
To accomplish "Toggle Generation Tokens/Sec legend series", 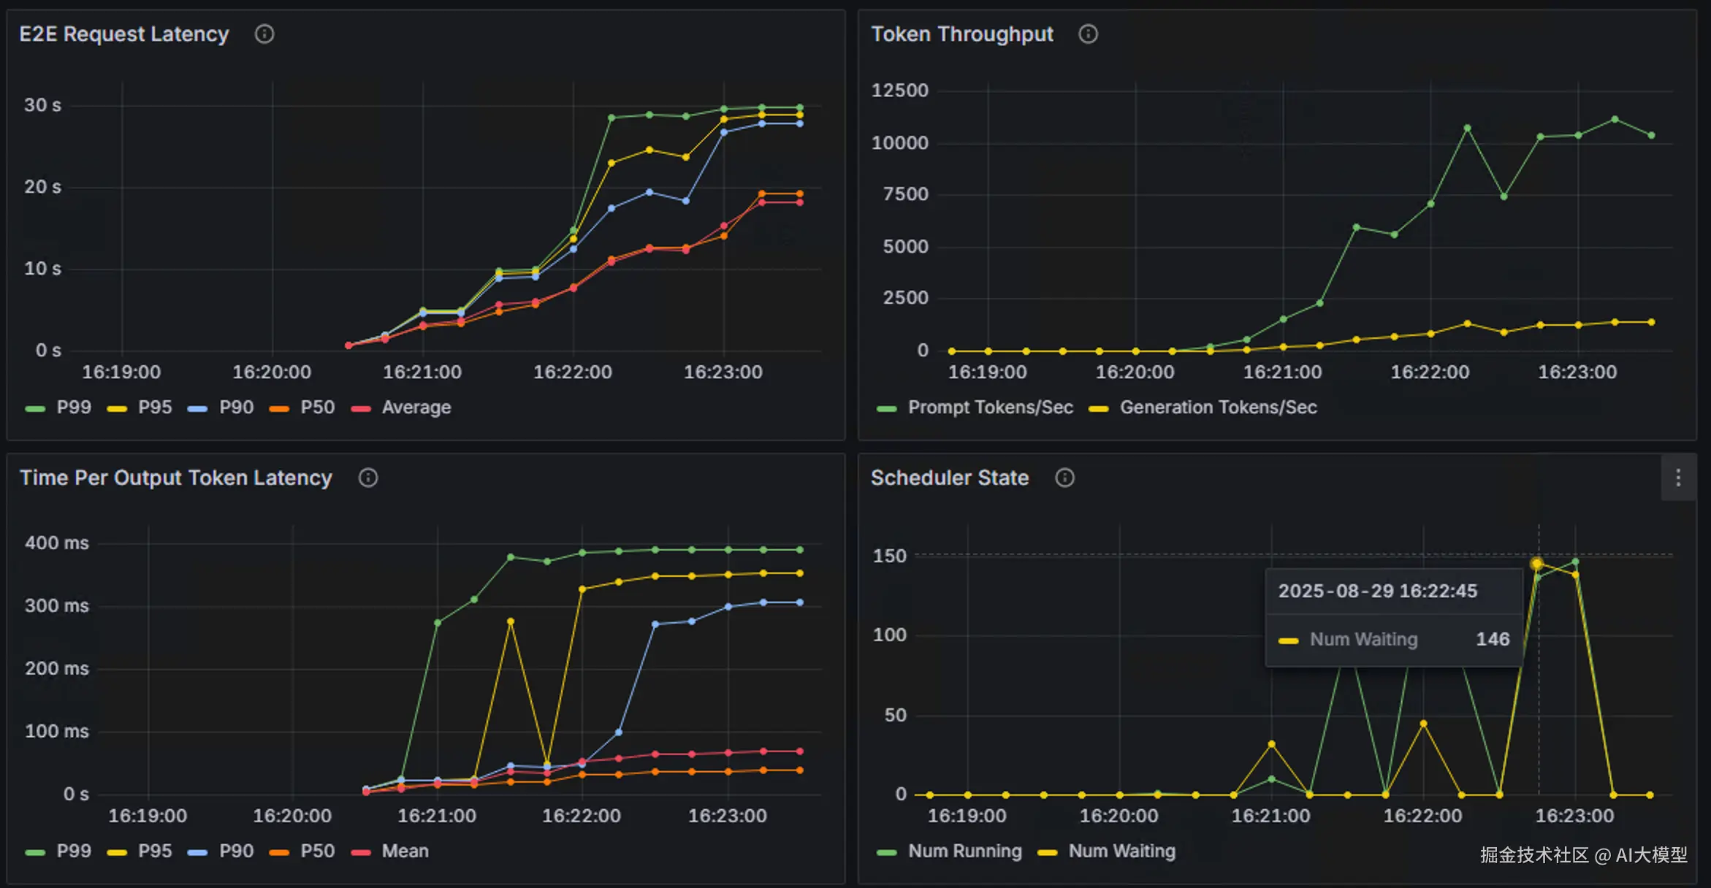I will tap(1218, 407).
